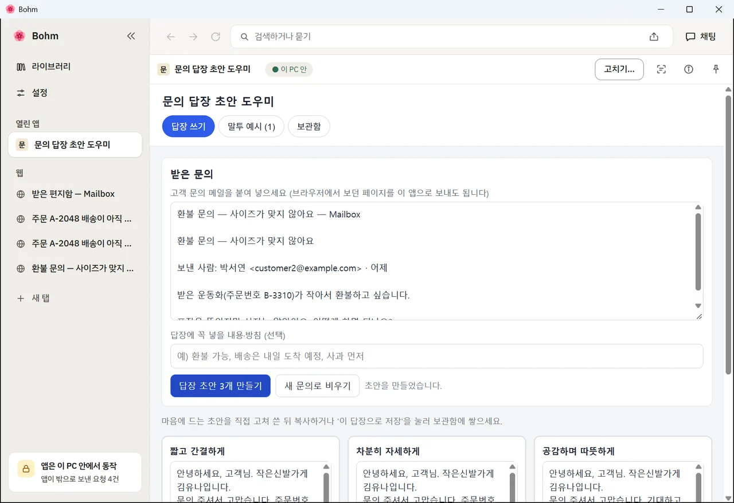Viewport: 734px width, 503px height.
Task: Click 답장 초안 3개 만들기 button
Action: [x=220, y=386]
